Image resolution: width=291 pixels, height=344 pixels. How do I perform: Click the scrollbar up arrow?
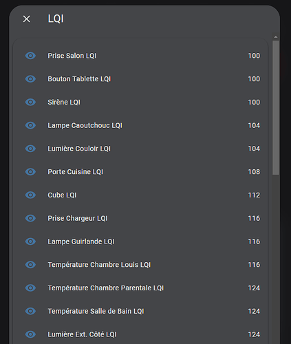(x=276, y=37)
